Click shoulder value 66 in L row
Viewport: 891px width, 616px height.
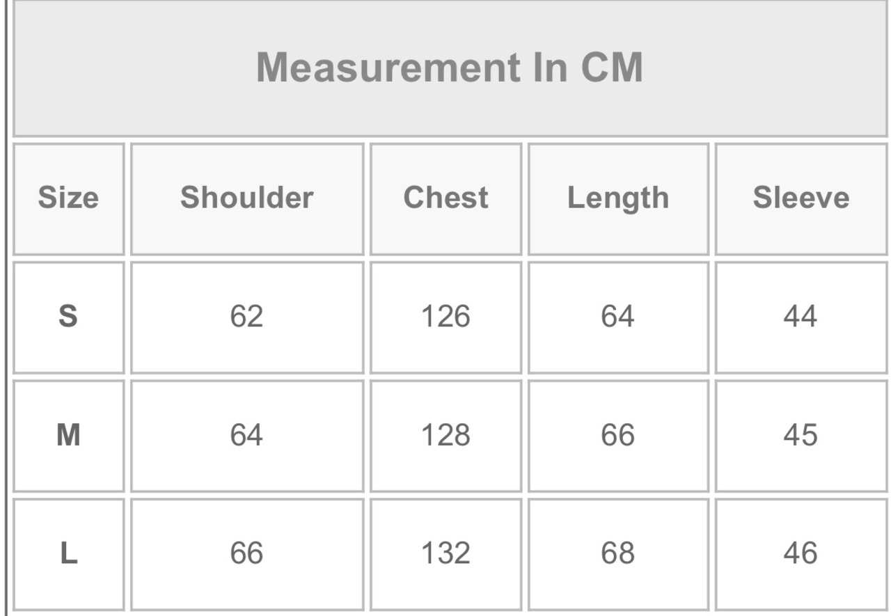click(x=246, y=554)
